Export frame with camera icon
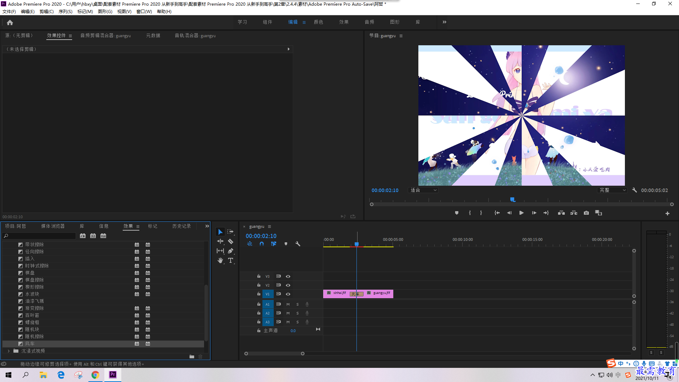Screen dimensions: 679x382 pyautogui.click(x=586, y=213)
